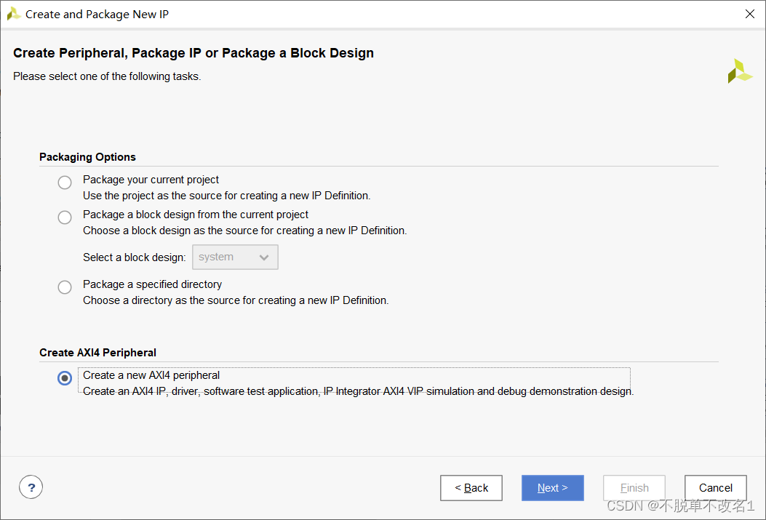The image size is (766, 520).
Task: Select 'Create a new AXI4 peripheral' radio button
Action: coord(65,378)
